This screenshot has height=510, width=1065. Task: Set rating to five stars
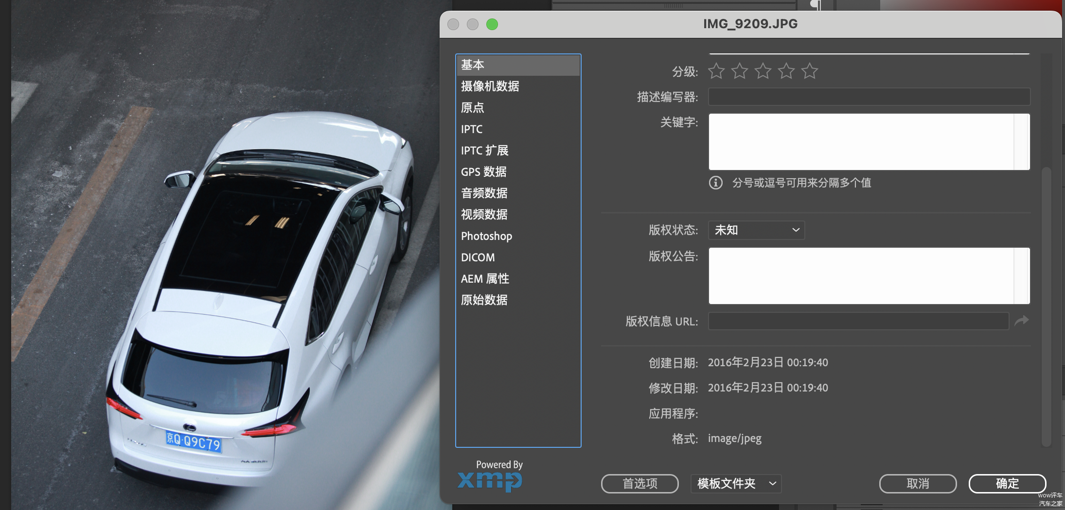(810, 71)
